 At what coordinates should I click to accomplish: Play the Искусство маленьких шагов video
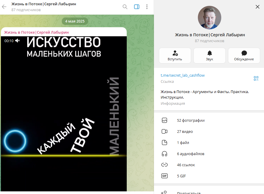tap(64, 114)
